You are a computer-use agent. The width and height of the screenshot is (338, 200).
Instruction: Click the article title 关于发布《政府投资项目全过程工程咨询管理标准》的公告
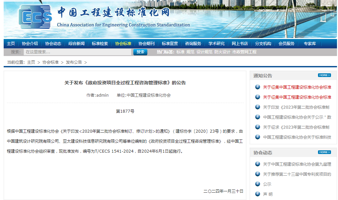[125, 83]
